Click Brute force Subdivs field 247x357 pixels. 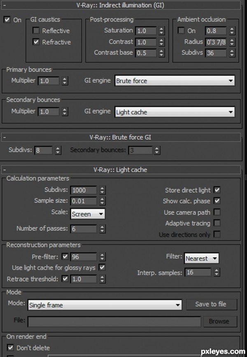pos(44,150)
